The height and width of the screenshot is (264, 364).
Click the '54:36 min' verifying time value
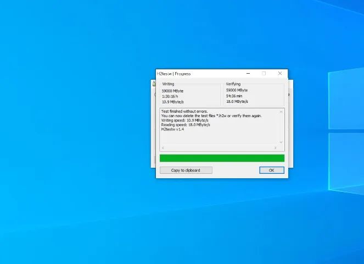coord(234,96)
